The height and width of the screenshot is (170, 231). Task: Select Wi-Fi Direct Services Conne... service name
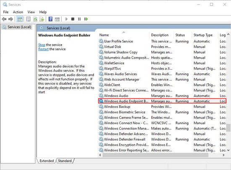126,90
